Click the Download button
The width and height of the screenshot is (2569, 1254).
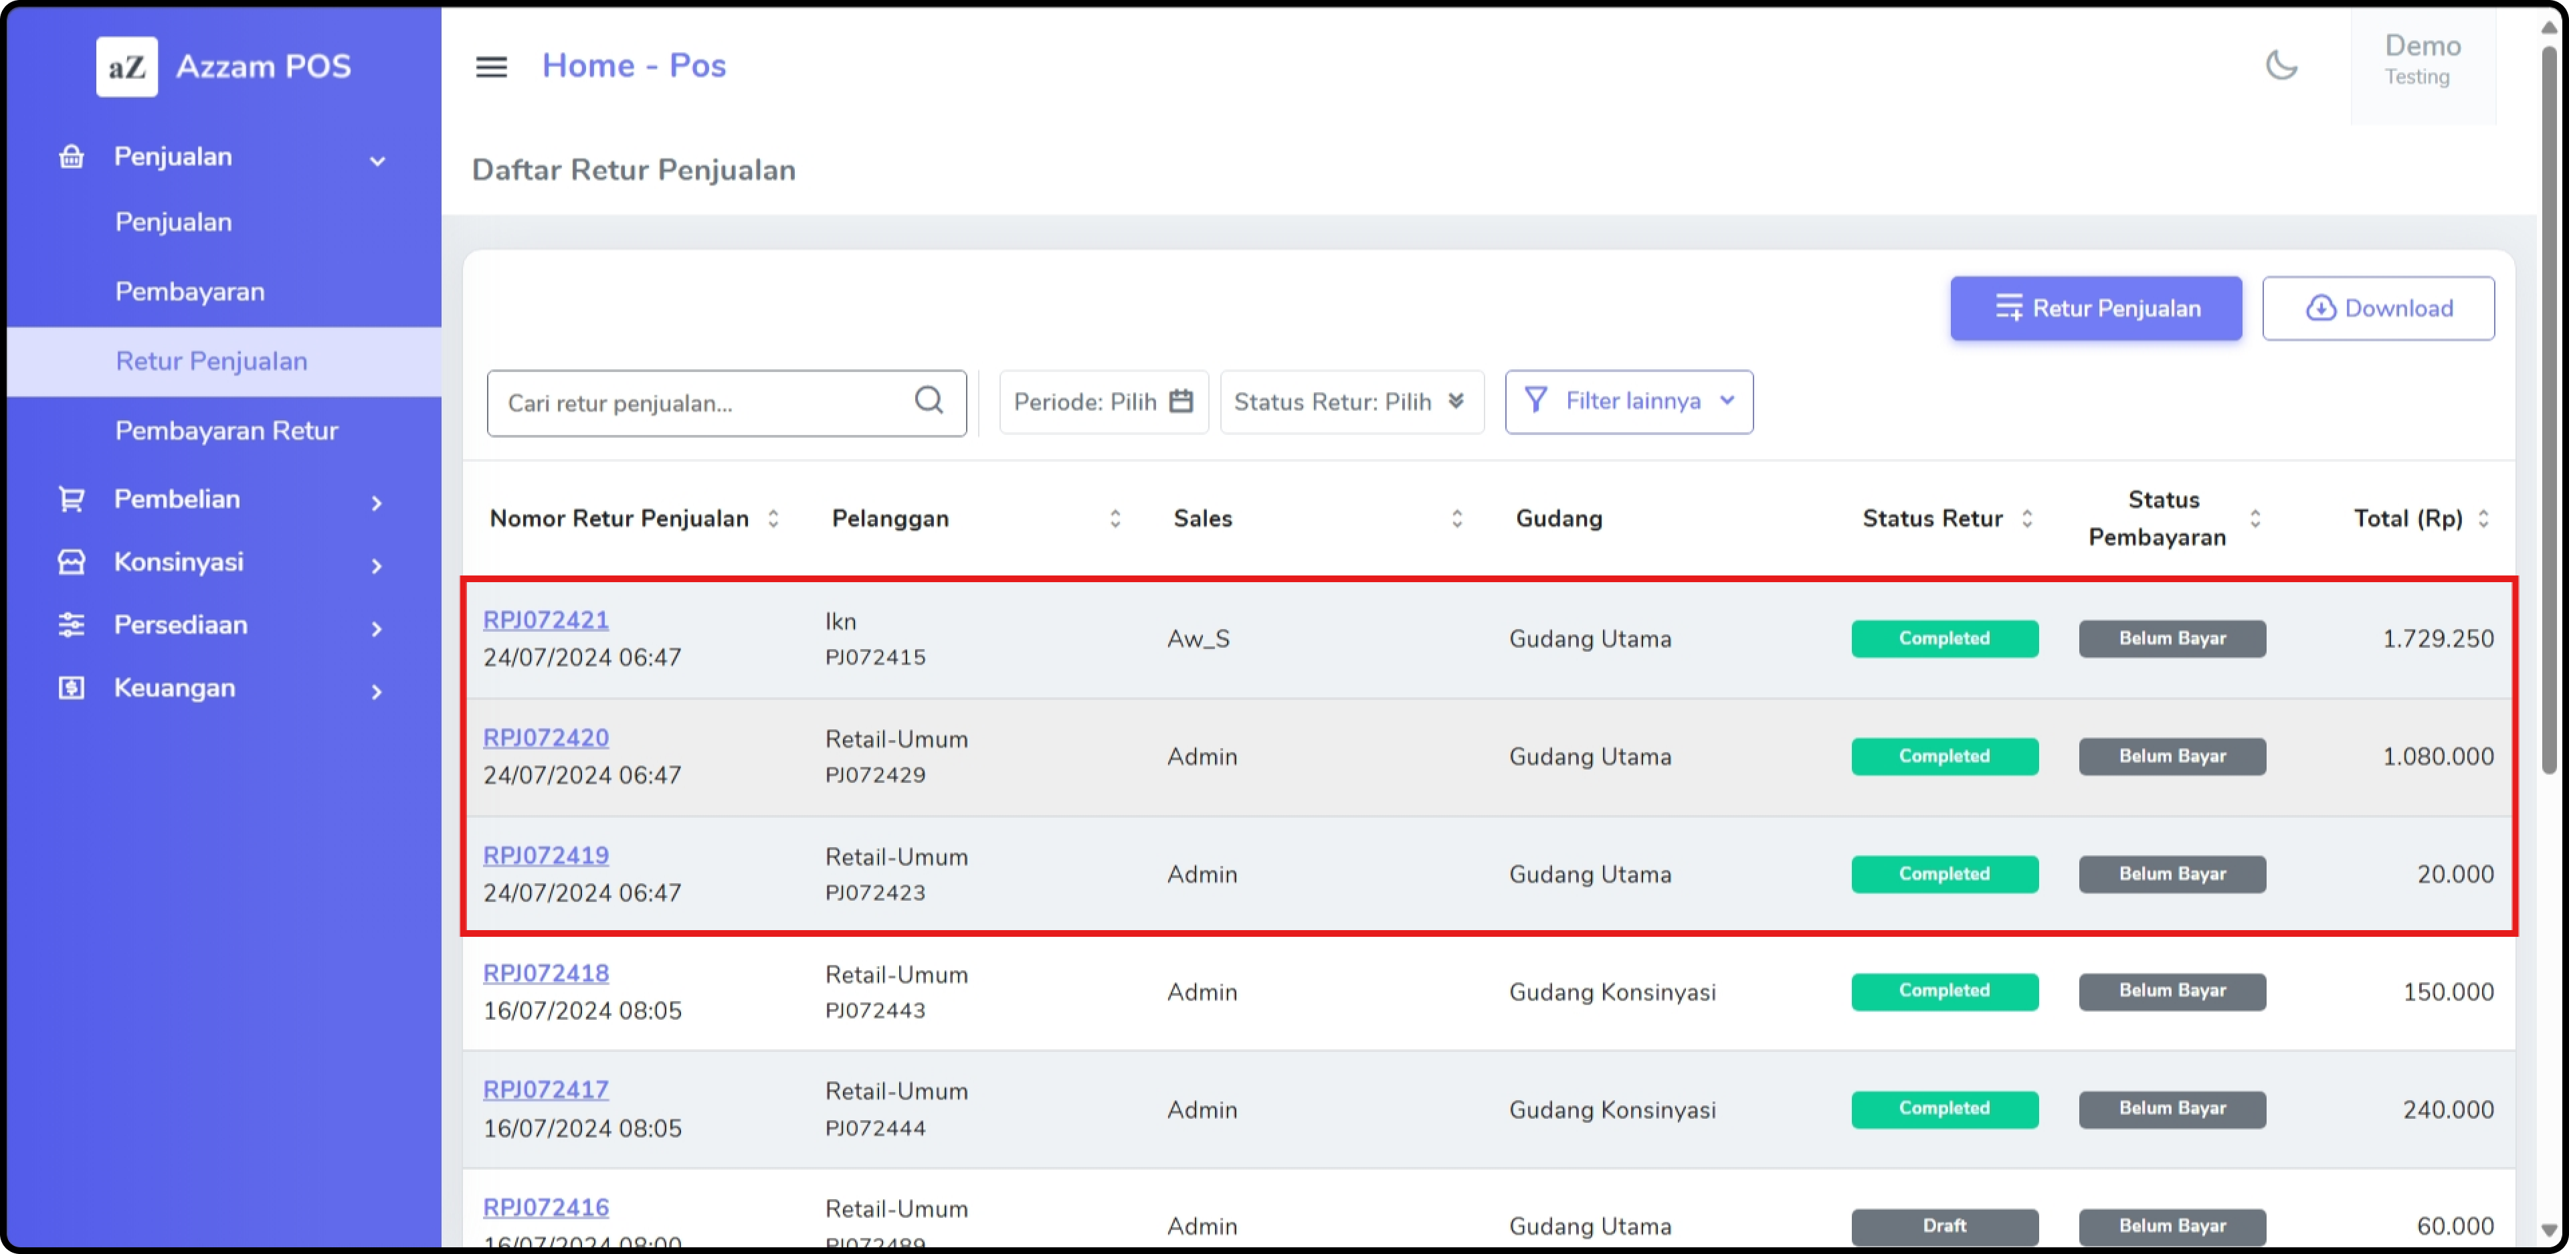[x=2378, y=309]
